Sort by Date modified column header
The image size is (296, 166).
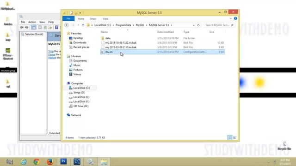(x=166, y=32)
